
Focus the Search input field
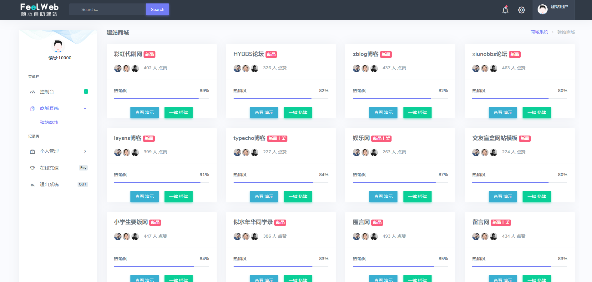click(107, 9)
